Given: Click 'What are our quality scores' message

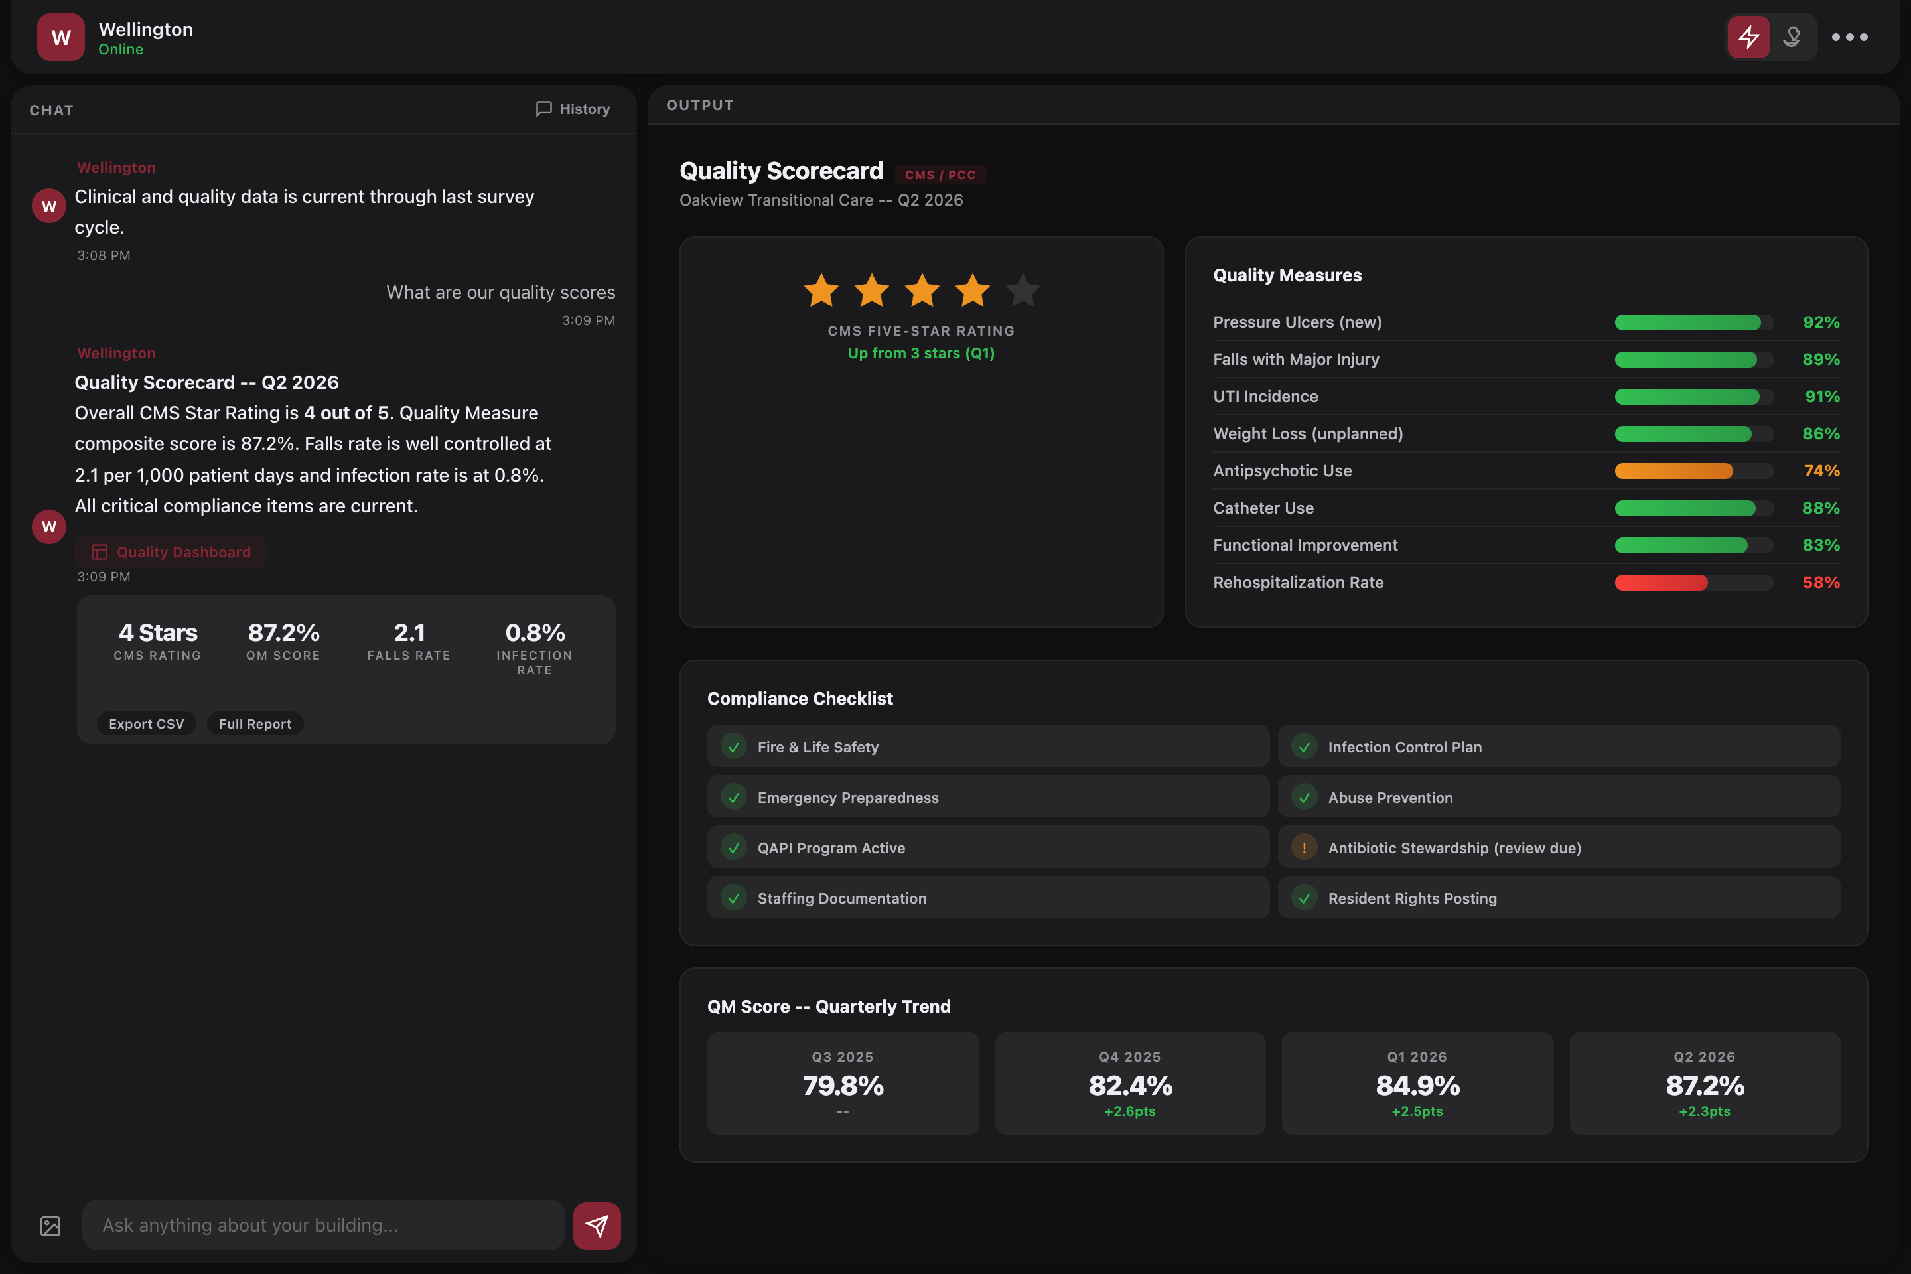Looking at the screenshot, I should pyautogui.click(x=500, y=293).
